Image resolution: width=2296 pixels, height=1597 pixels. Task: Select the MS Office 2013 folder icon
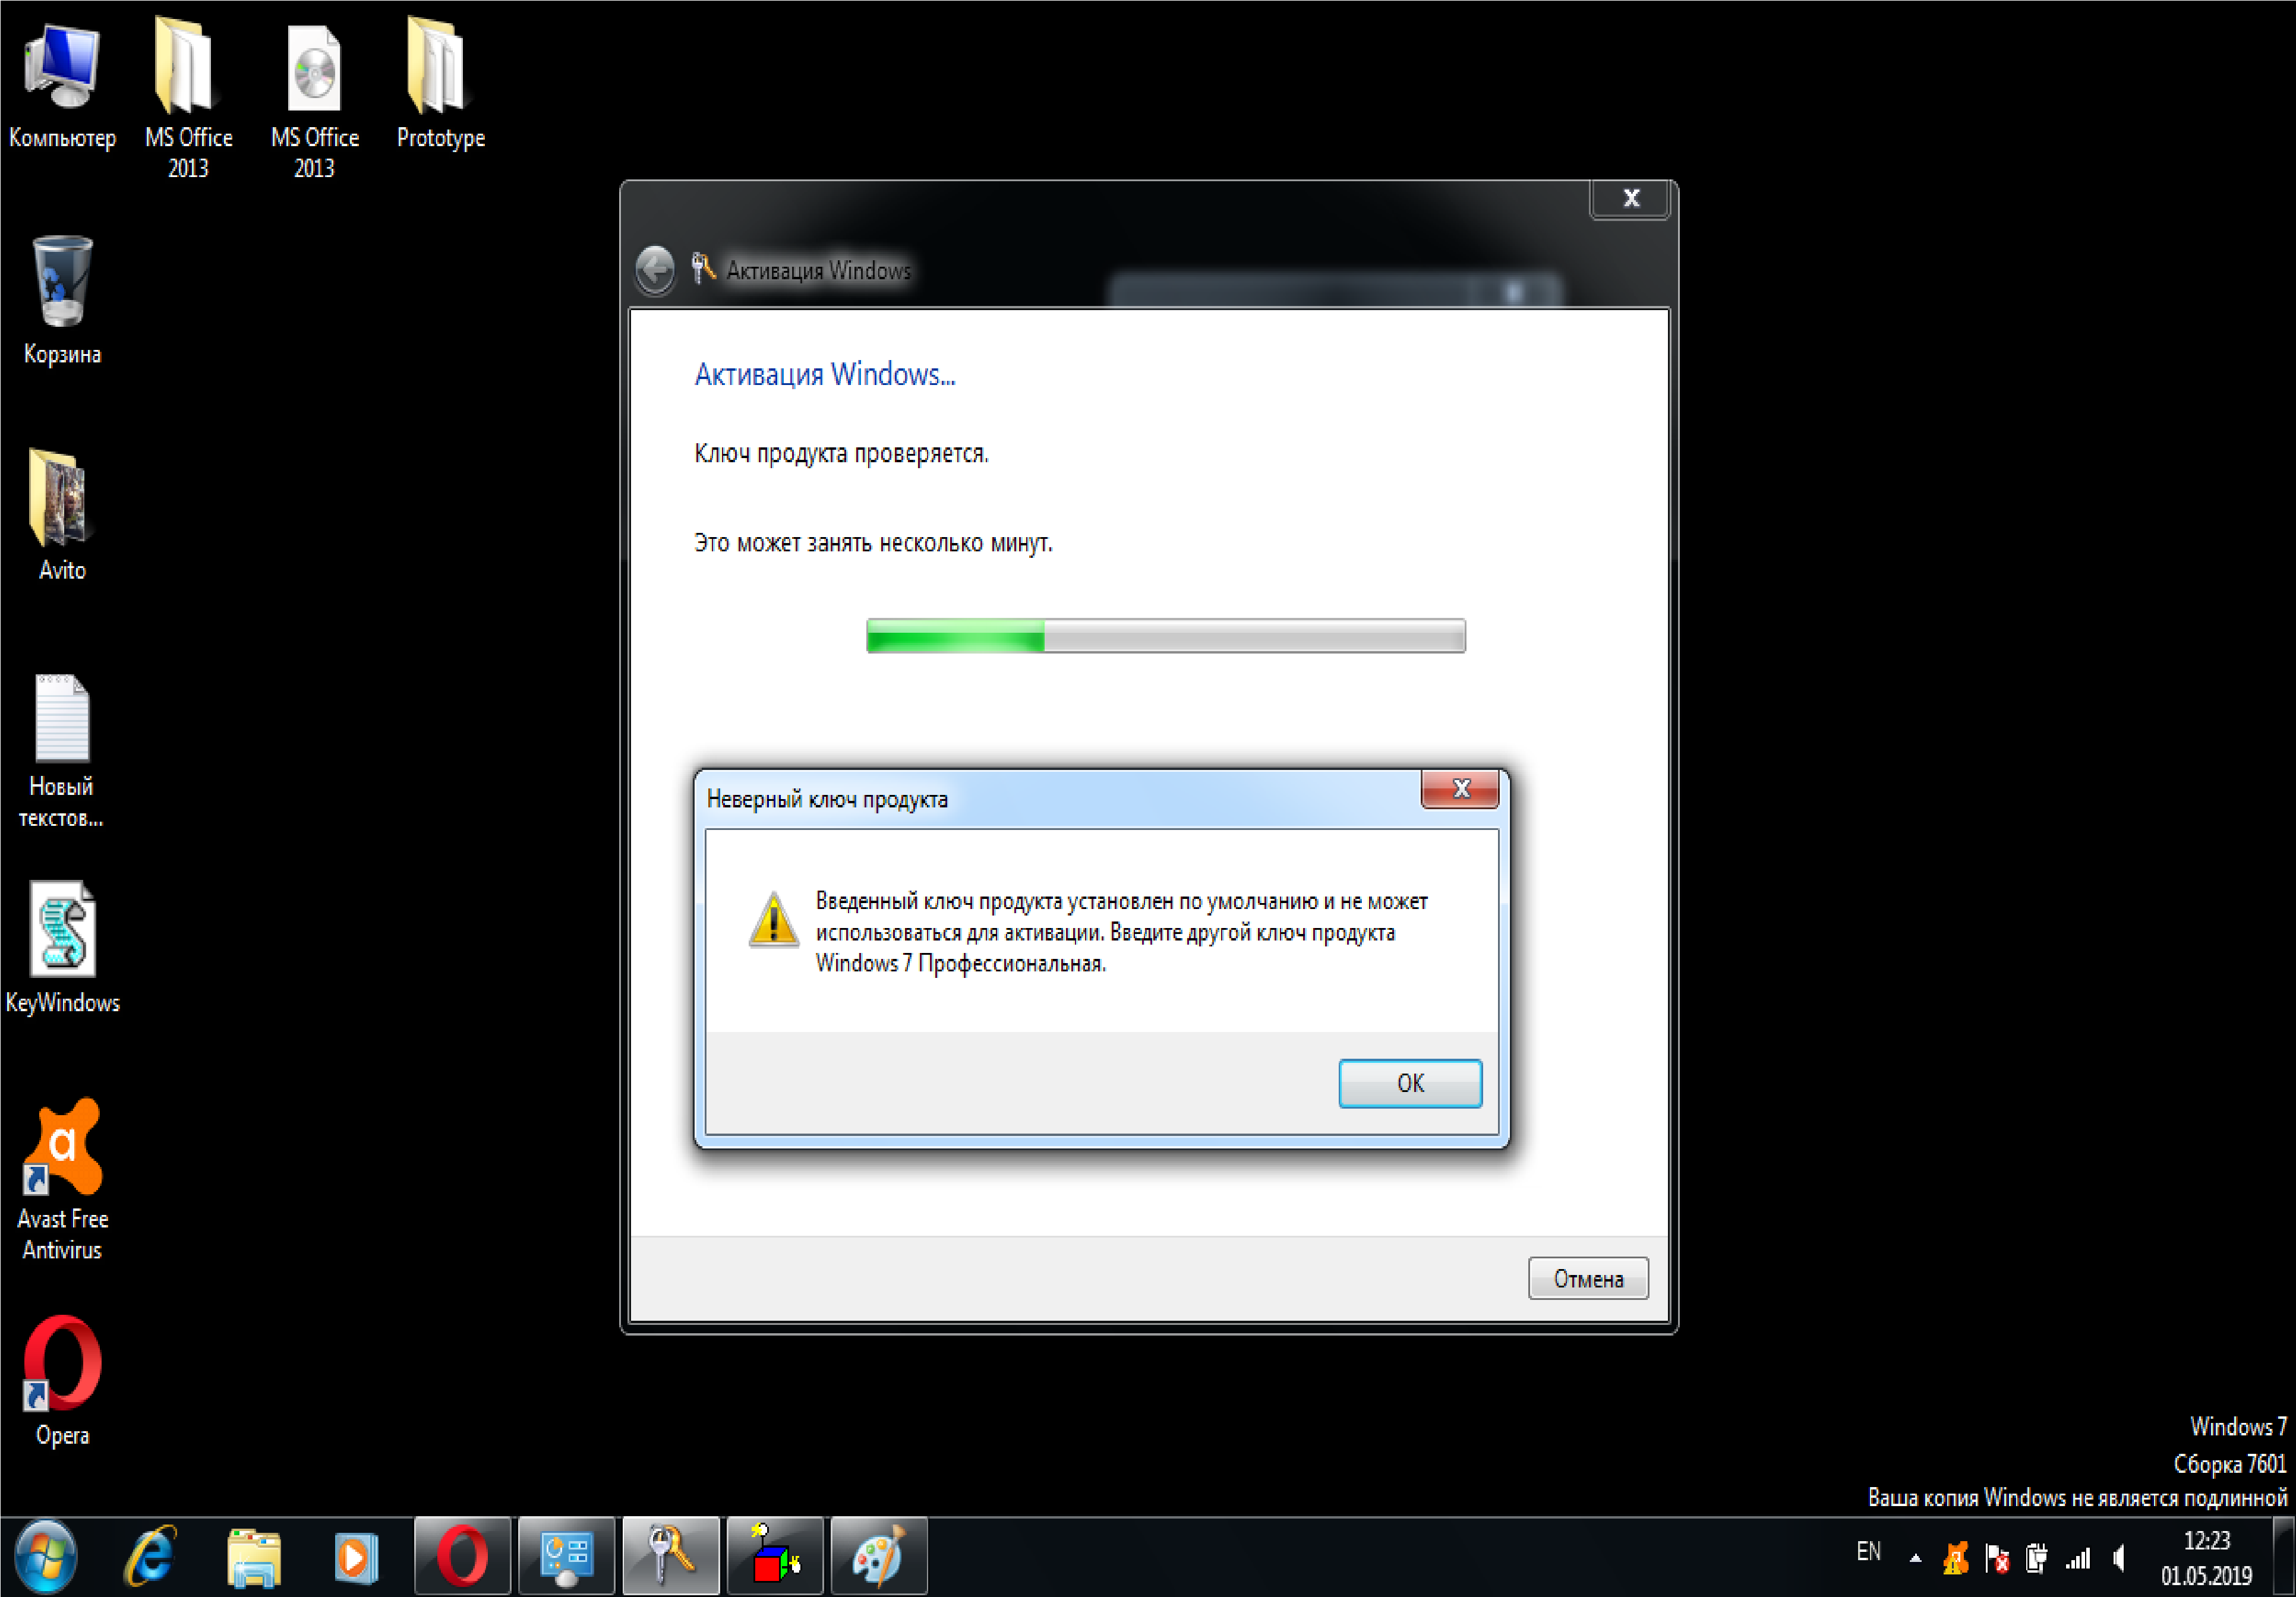(x=188, y=97)
